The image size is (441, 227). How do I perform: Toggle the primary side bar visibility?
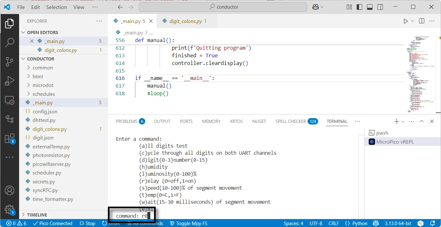(x=359, y=7)
